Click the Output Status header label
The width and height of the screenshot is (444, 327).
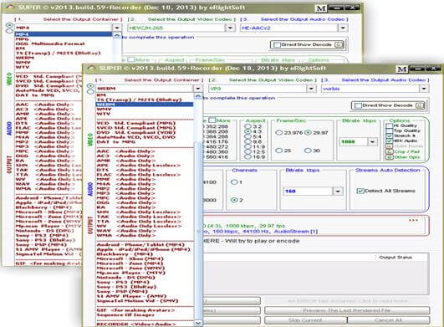(x=396, y=258)
